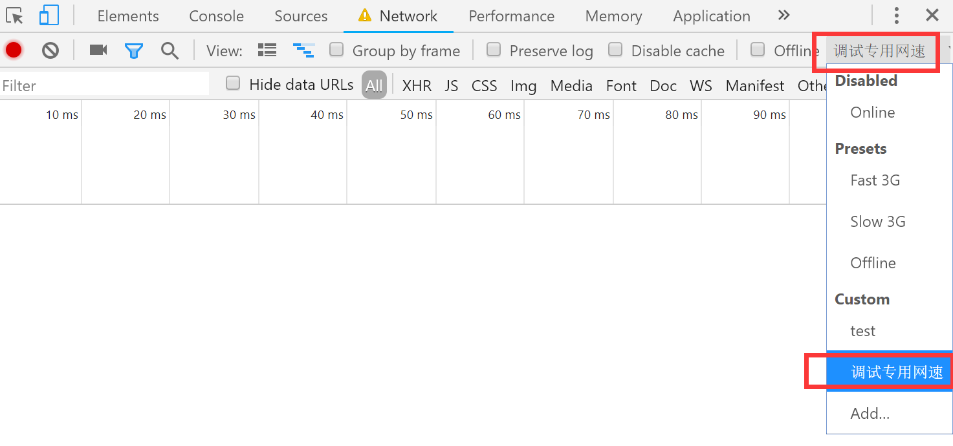953x446 pixels.
Task: Click the Filter text input field
Action: (105, 85)
